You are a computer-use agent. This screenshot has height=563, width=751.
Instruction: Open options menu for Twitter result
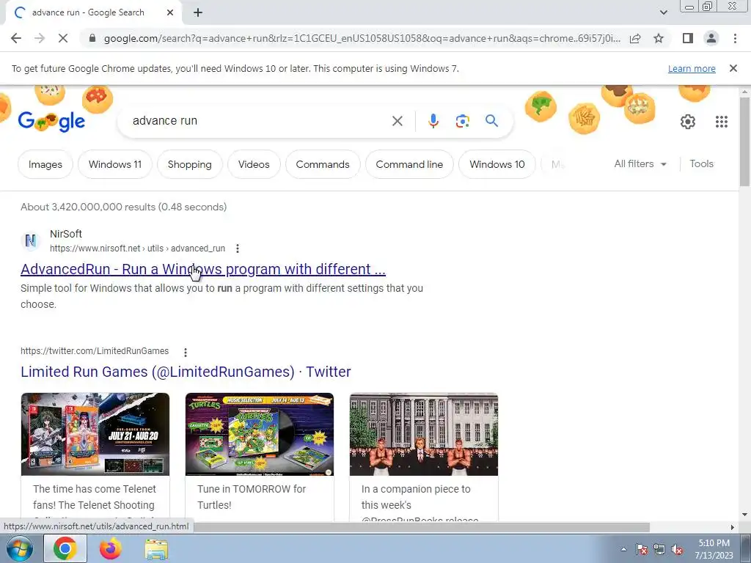[x=186, y=353]
